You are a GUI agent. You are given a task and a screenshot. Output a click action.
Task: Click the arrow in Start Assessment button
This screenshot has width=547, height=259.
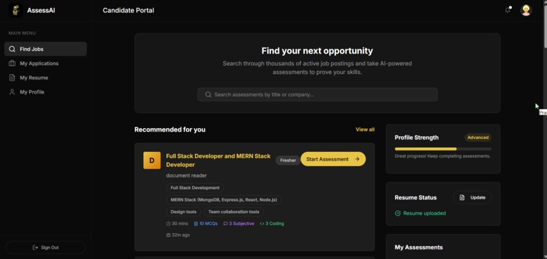click(x=357, y=159)
